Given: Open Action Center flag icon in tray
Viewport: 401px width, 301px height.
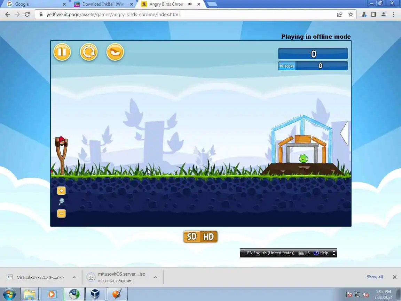Looking at the screenshot, I should (349, 295).
